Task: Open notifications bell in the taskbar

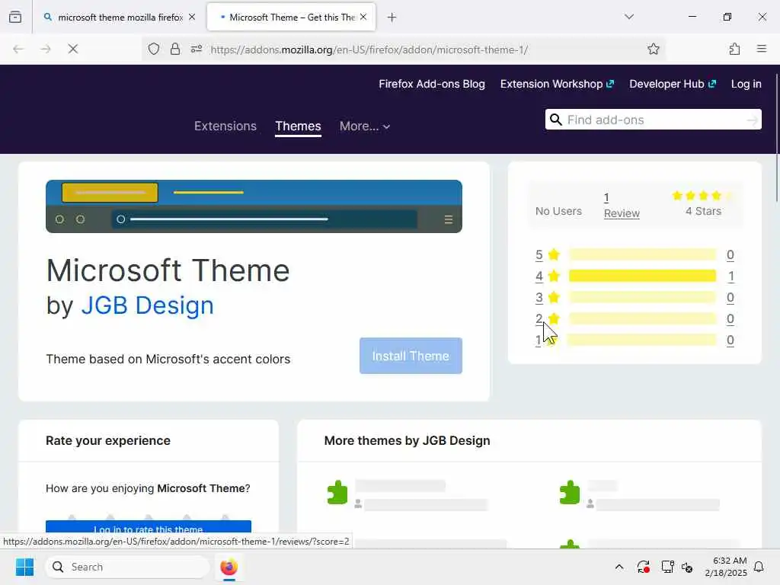Action: coord(759,567)
